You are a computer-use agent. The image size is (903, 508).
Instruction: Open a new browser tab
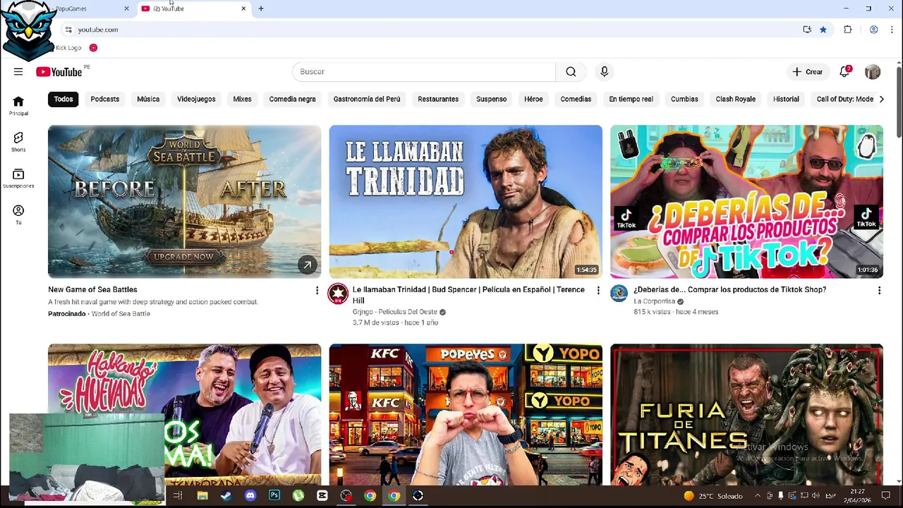261,8
